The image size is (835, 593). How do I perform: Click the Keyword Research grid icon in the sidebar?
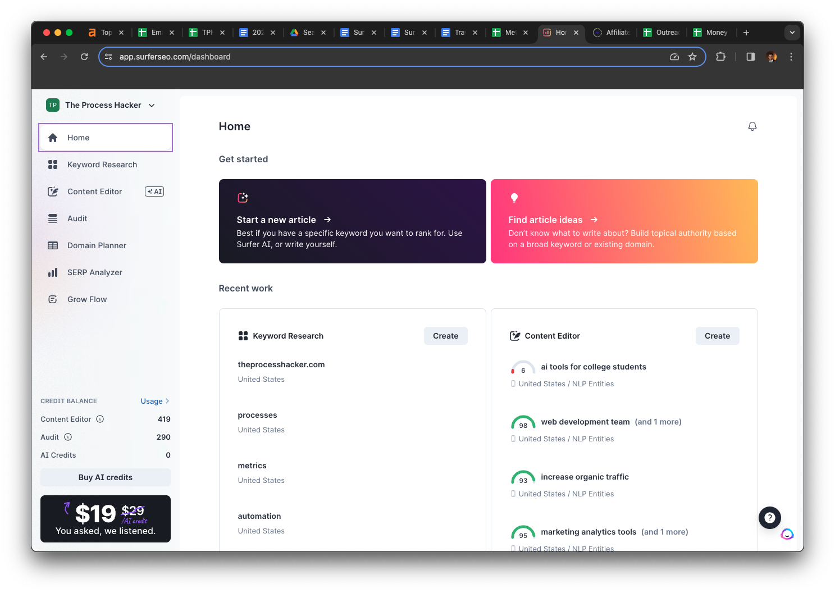point(53,165)
